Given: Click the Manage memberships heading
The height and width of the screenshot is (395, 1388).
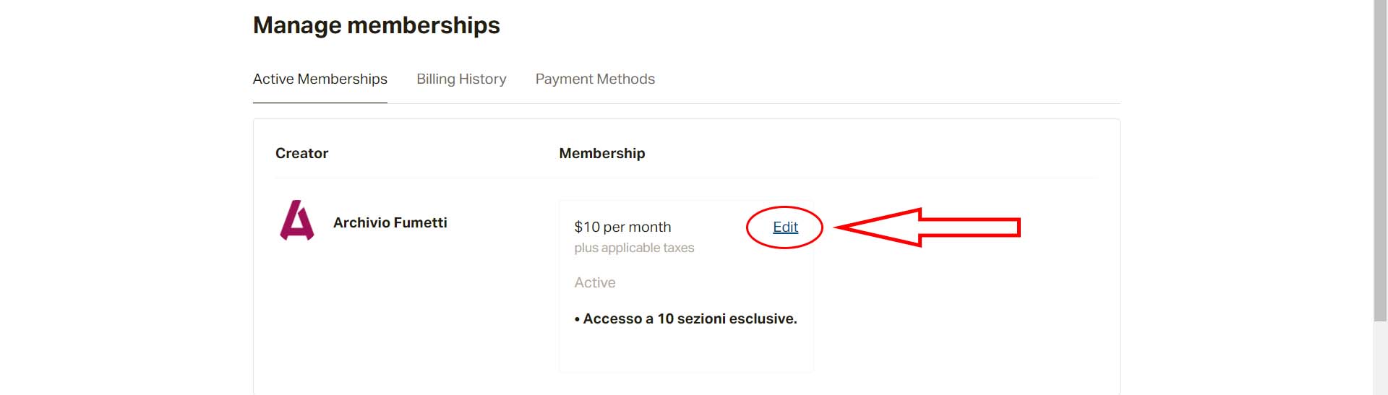Looking at the screenshot, I should (377, 25).
